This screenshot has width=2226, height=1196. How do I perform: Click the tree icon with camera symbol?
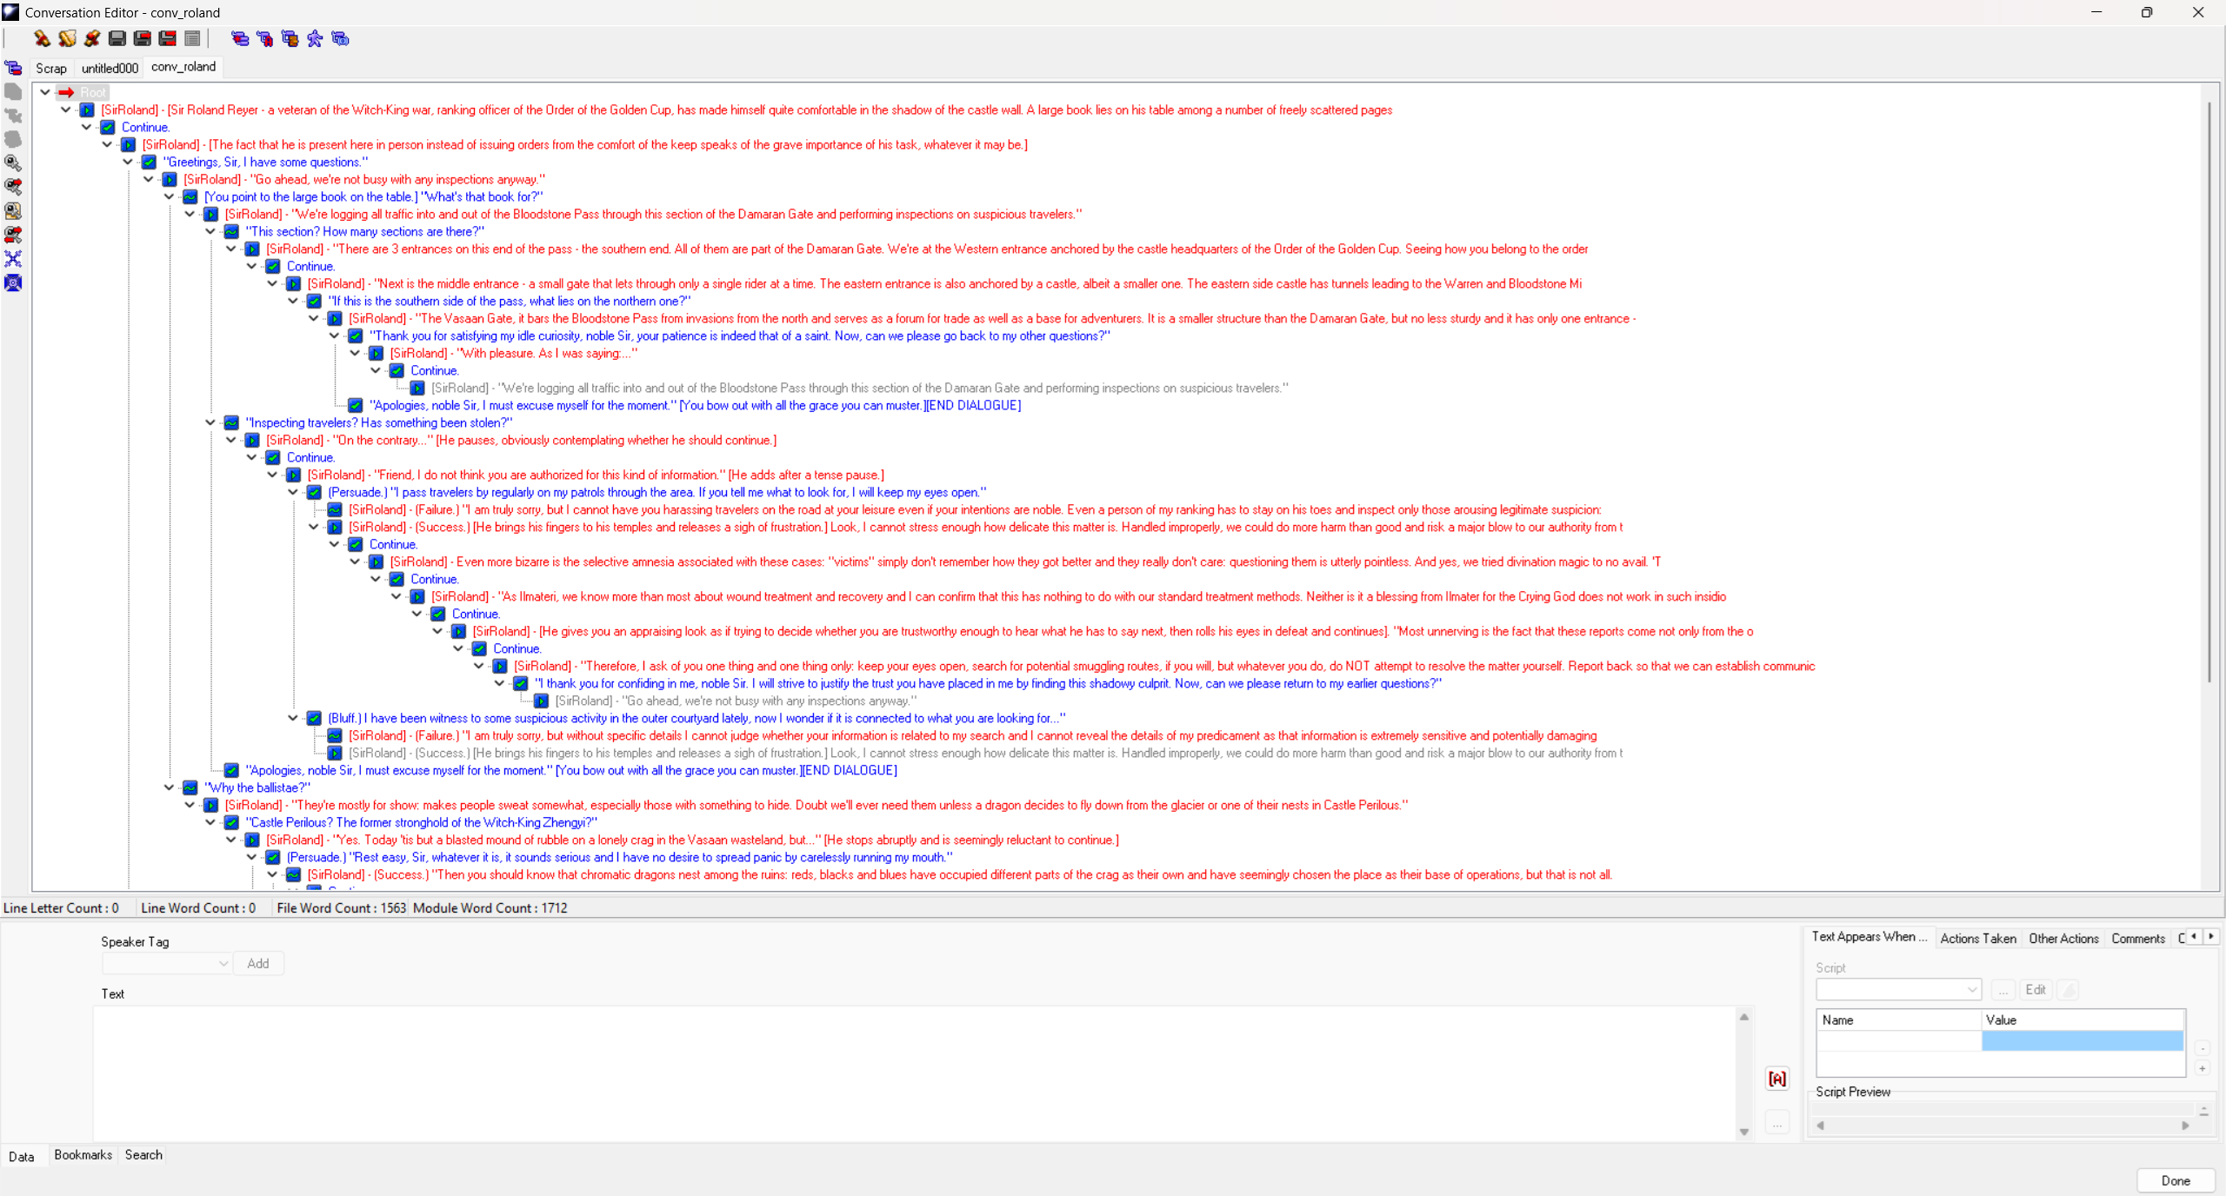point(340,38)
